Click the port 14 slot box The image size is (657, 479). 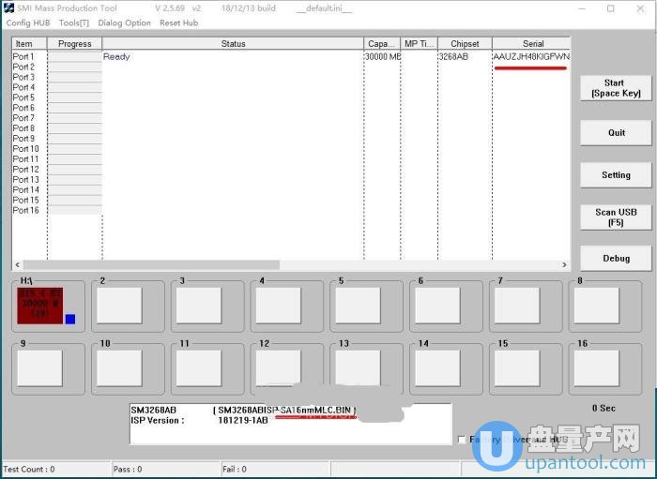click(437, 367)
